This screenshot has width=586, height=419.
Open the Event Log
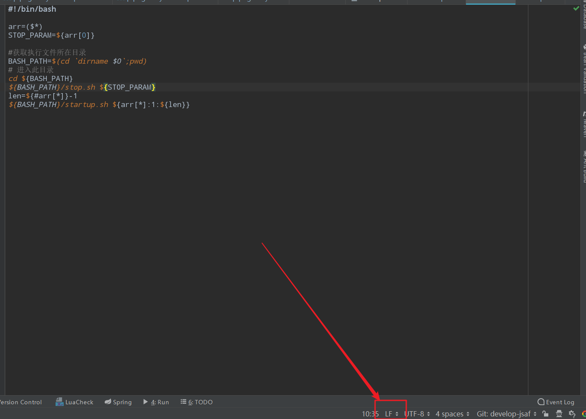[556, 402]
